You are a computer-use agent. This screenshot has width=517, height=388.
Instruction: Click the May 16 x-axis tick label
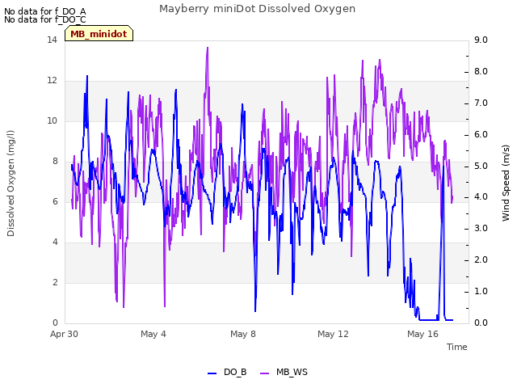click(422, 334)
